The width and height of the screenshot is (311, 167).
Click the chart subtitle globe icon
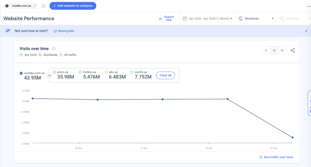pyautogui.click(x=40, y=55)
